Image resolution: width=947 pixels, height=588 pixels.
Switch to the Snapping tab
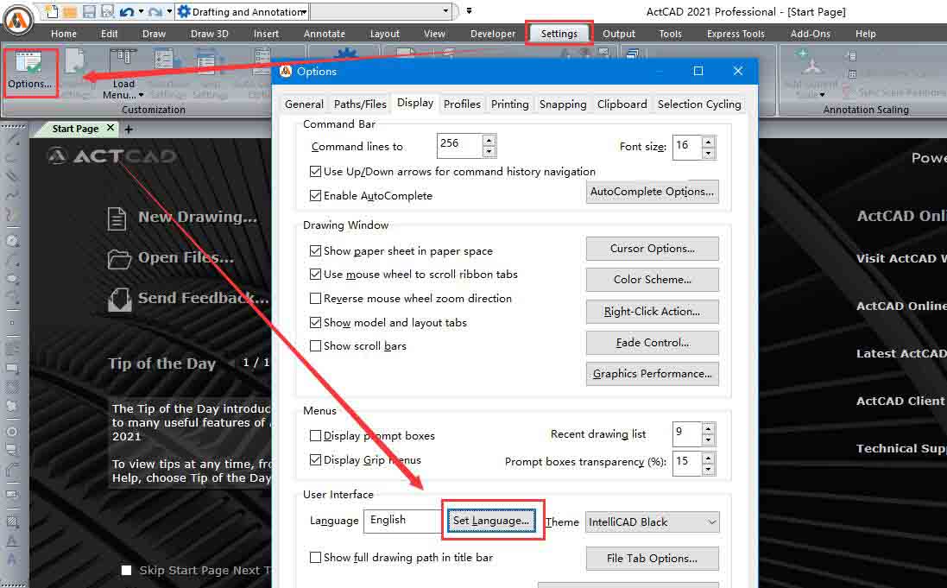point(562,104)
